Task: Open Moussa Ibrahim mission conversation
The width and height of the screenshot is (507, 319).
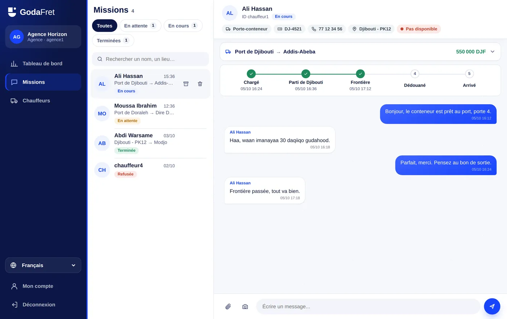Action: click(150, 114)
